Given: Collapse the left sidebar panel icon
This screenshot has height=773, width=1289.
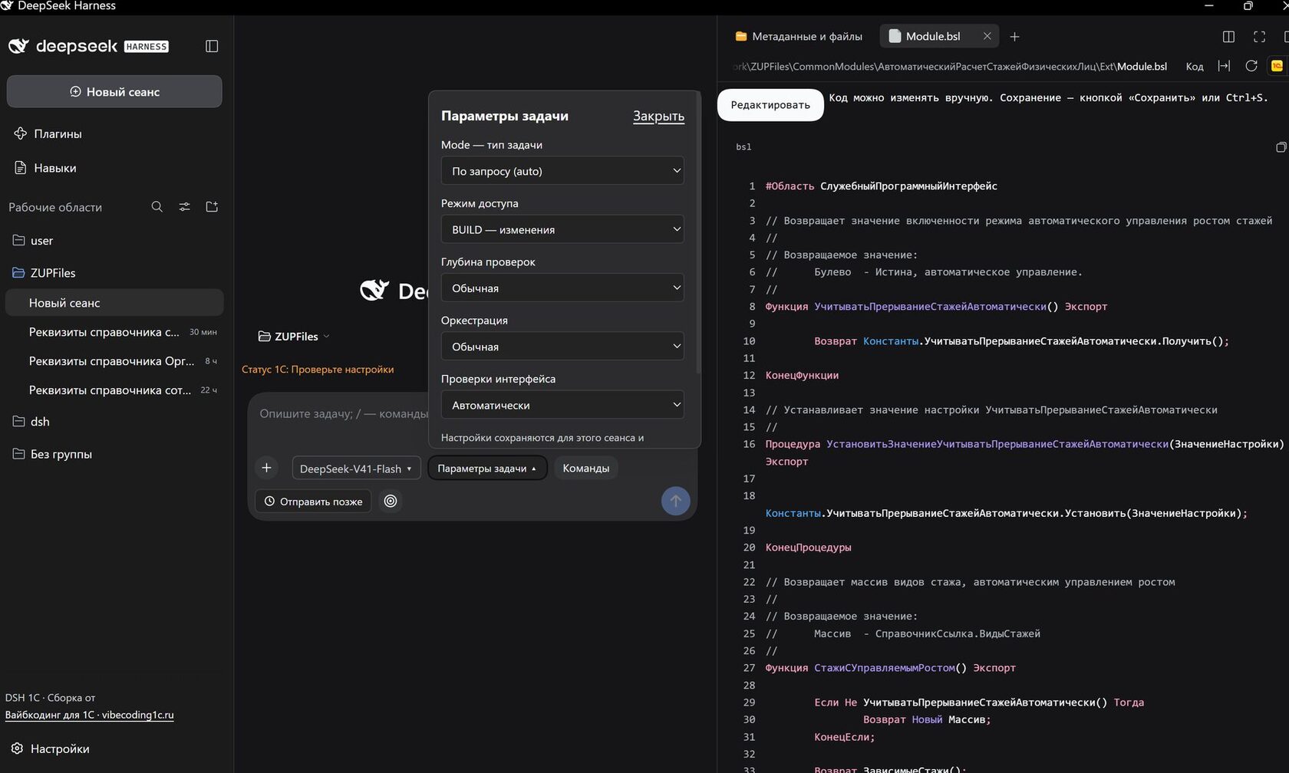Looking at the screenshot, I should [212, 46].
